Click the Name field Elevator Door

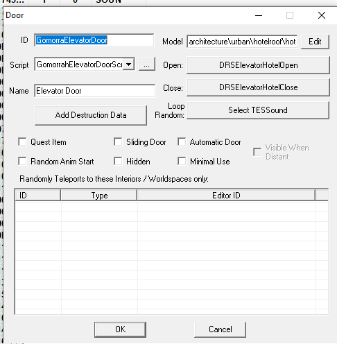point(95,91)
